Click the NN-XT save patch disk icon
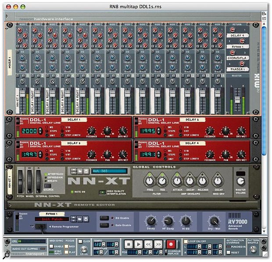Screen dimensions: 272x262 [x=86, y=171]
